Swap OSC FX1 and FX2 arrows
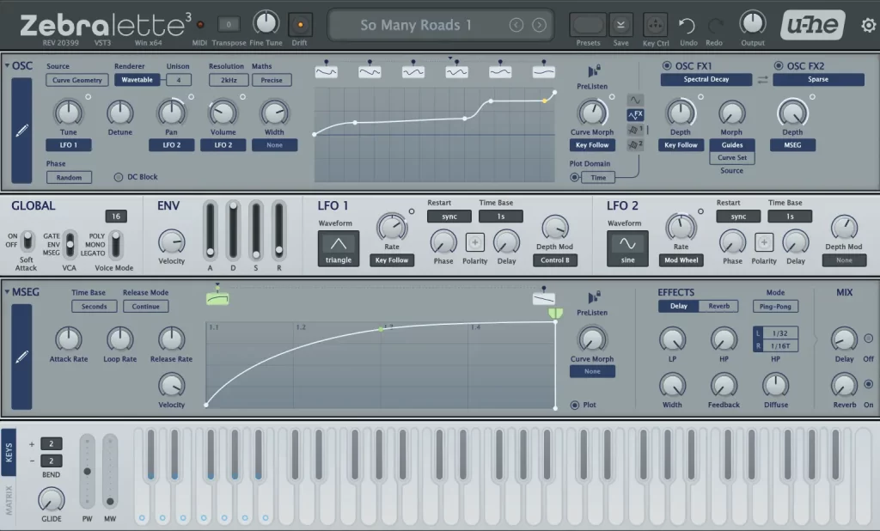 762,80
